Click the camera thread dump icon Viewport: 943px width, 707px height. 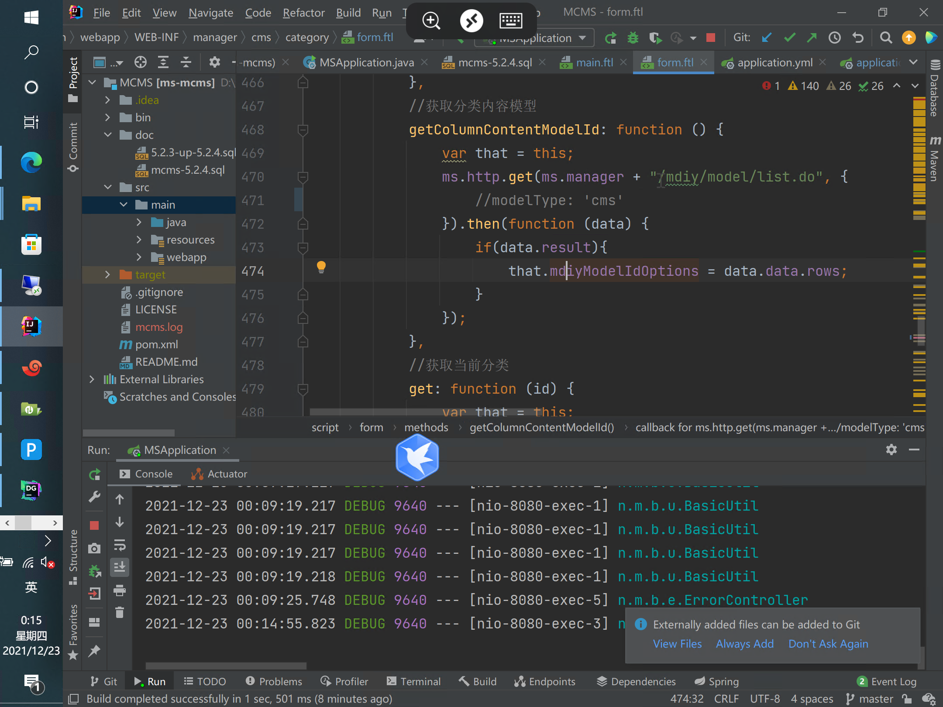(x=95, y=549)
